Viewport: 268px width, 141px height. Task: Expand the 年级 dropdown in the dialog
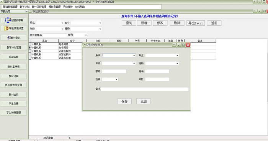tap(134, 63)
